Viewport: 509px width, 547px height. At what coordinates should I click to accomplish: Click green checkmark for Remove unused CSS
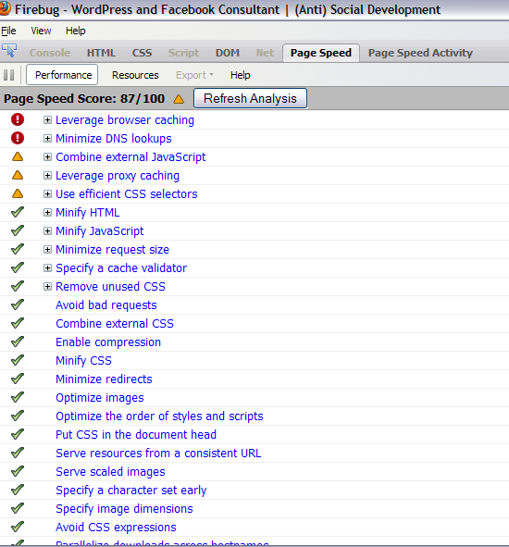tap(18, 286)
